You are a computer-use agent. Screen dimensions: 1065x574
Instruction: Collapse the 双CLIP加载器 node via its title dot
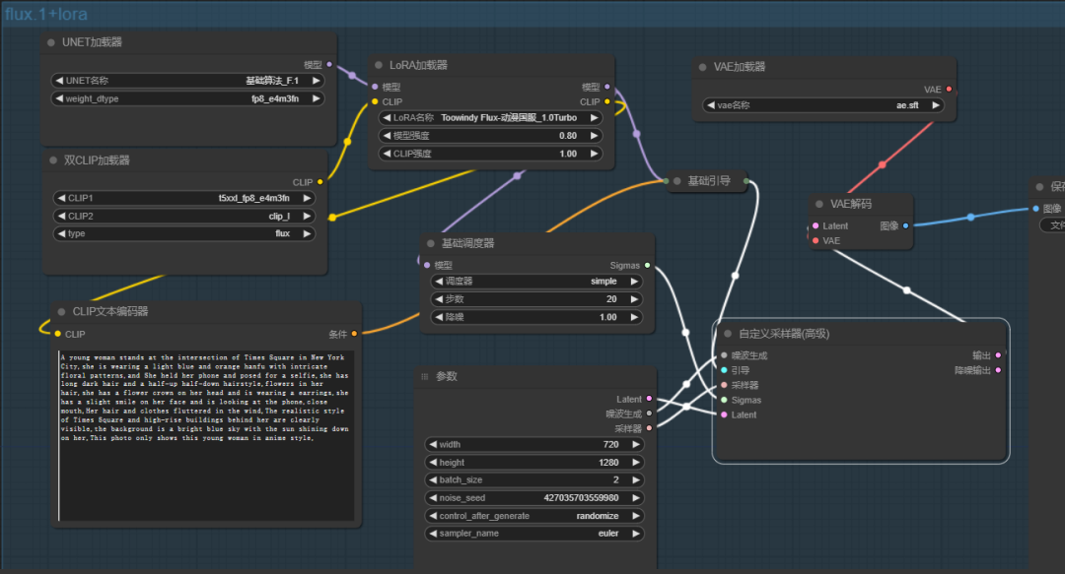[53, 159]
